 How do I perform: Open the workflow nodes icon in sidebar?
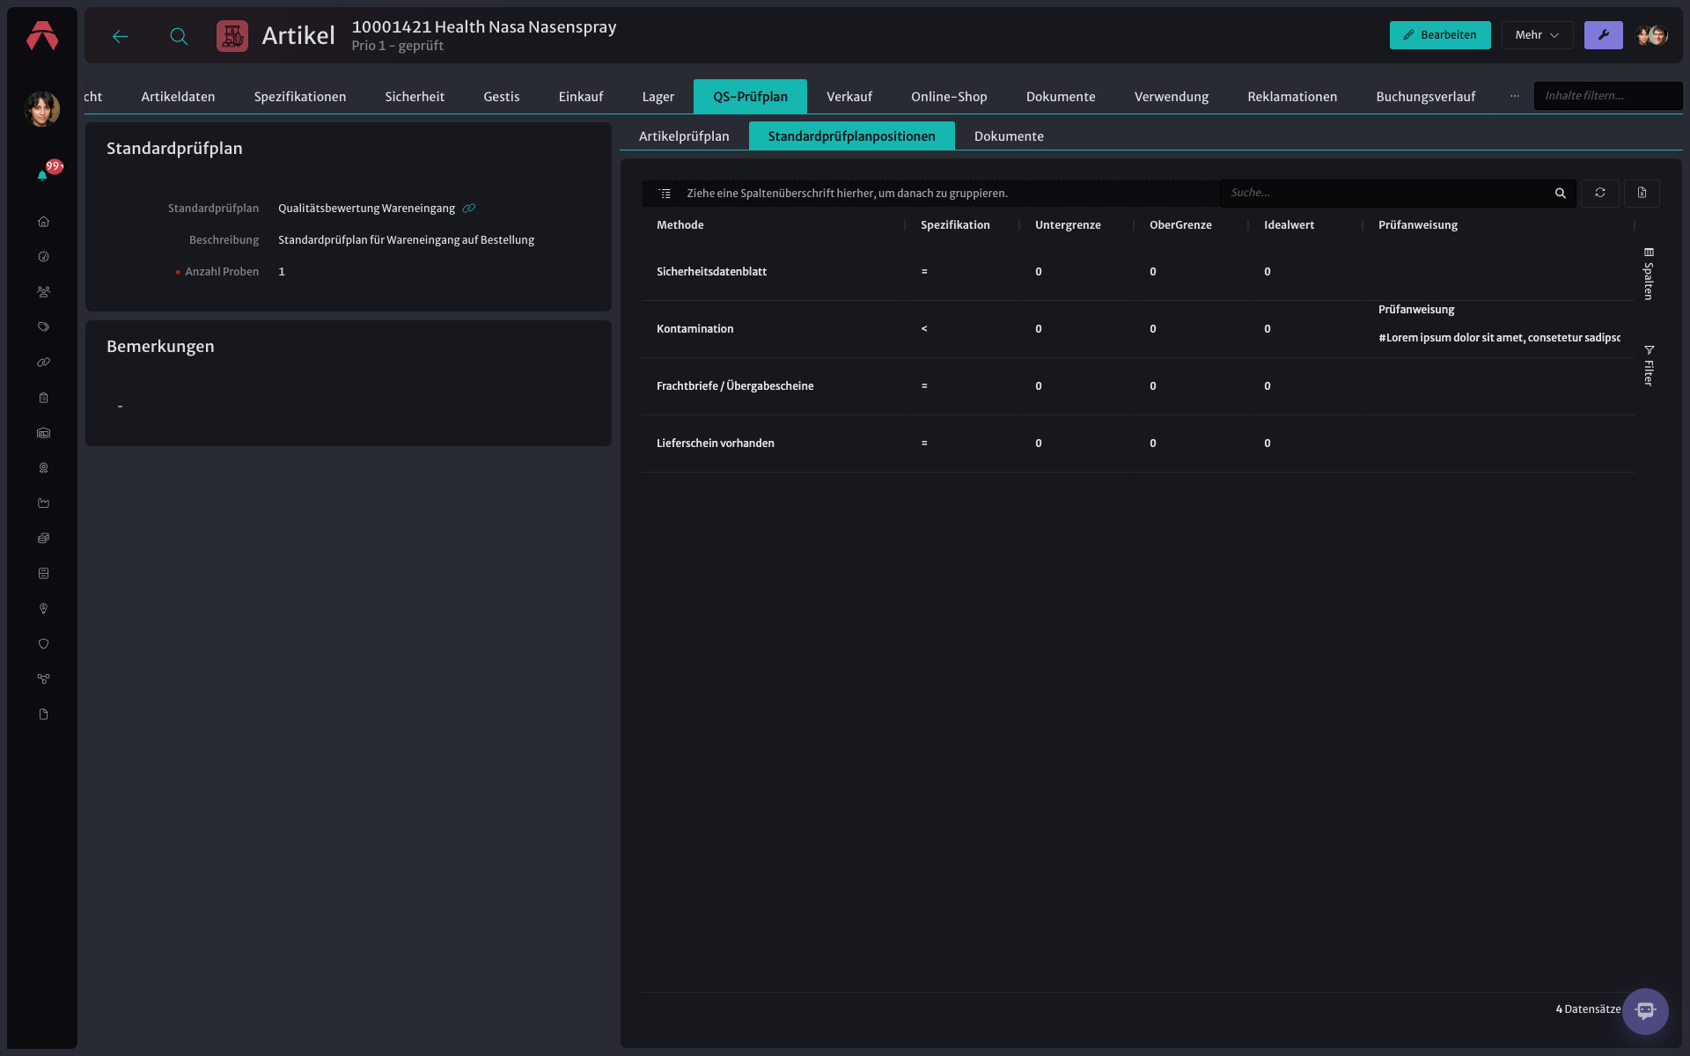tap(43, 679)
